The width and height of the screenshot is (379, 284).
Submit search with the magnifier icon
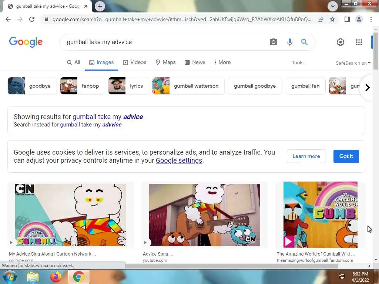tap(304, 42)
